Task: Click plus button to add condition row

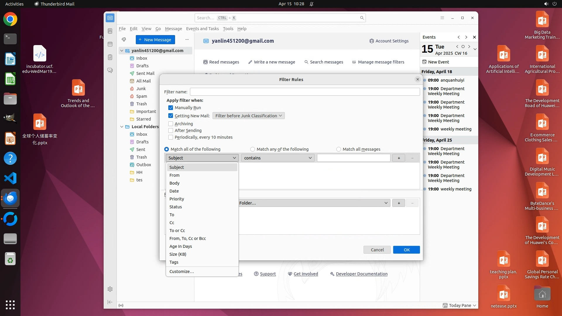Action: pyautogui.click(x=399, y=158)
